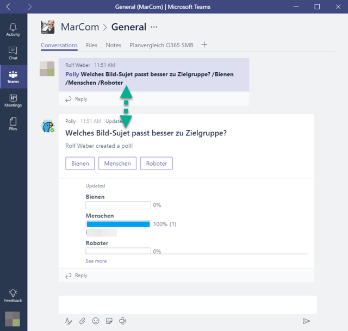Open the Activity feed in sidebar
The height and width of the screenshot is (331, 348).
pos(13,30)
